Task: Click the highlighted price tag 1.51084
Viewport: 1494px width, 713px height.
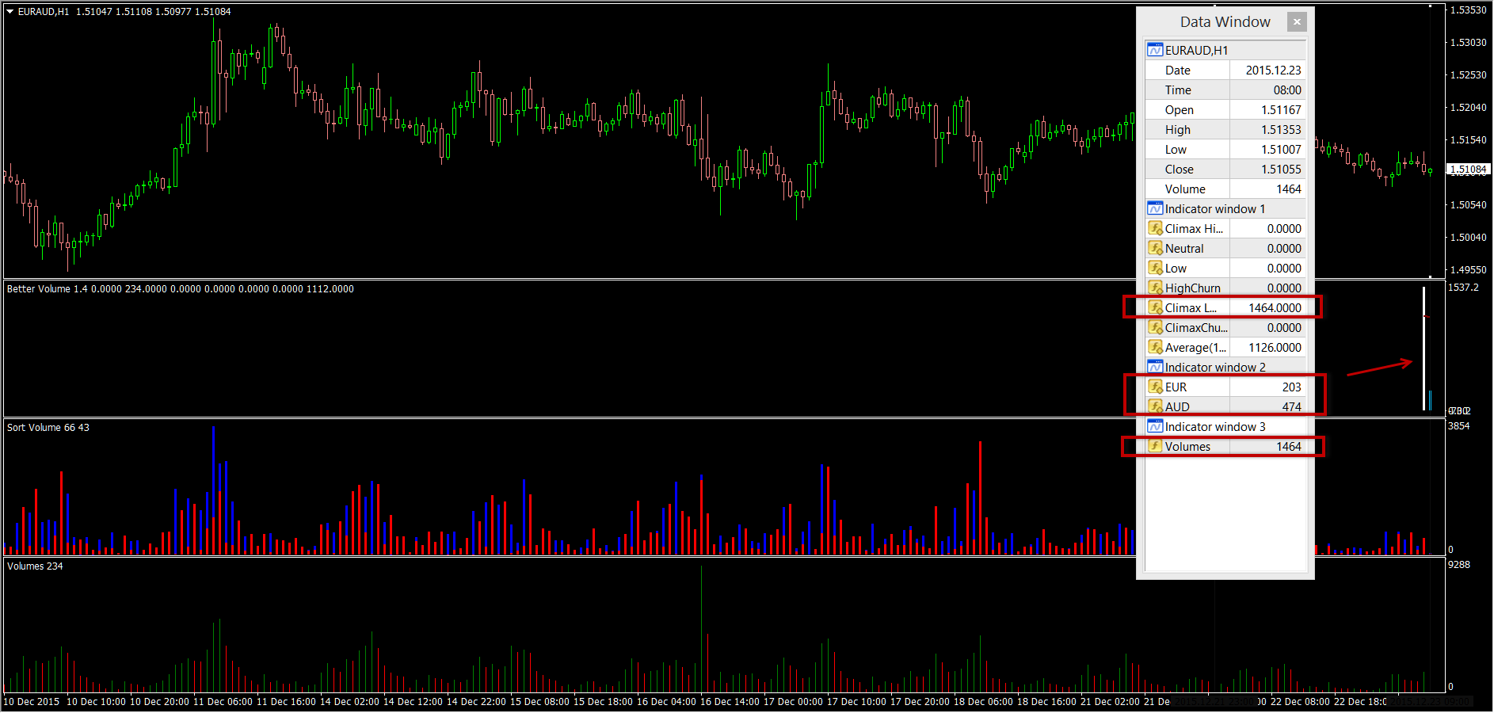Action: (1467, 169)
